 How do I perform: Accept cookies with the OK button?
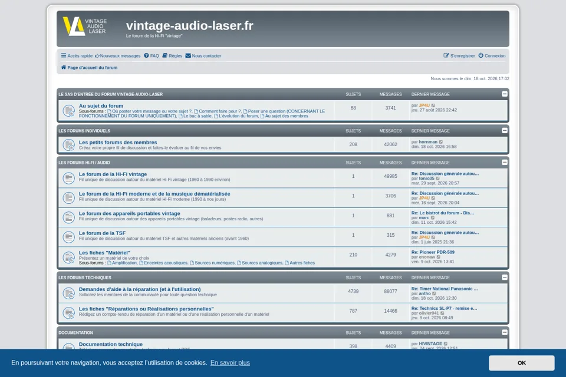pyautogui.click(x=522, y=363)
